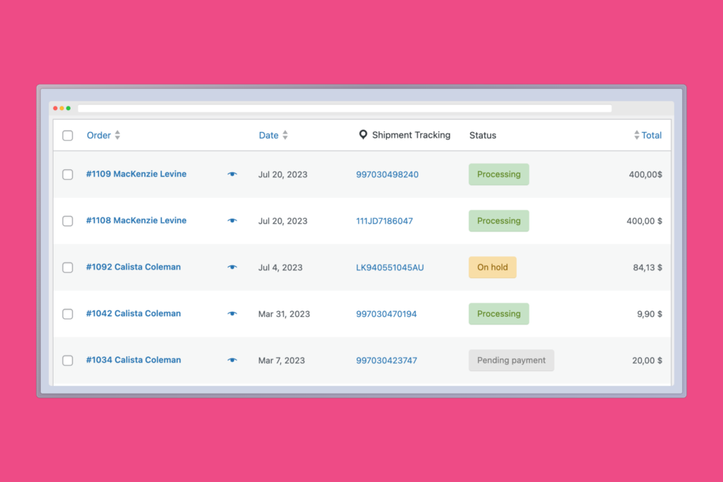Click the green maximize window dot
Image resolution: width=723 pixels, height=482 pixels.
click(68, 108)
